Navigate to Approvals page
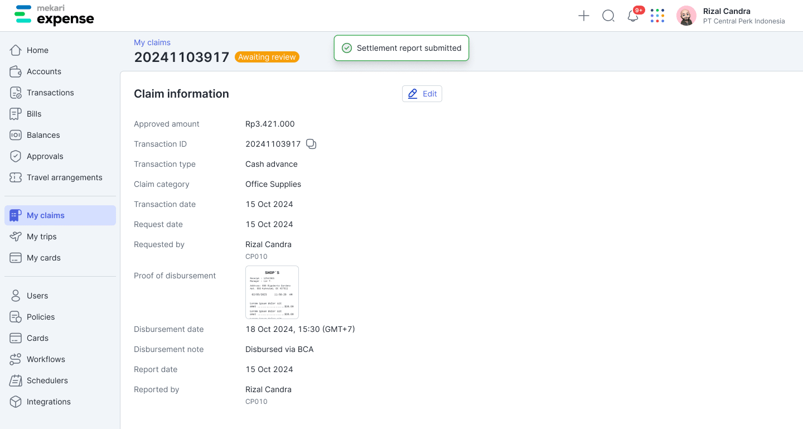This screenshot has height=429, width=803. click(x=45, y=156)
